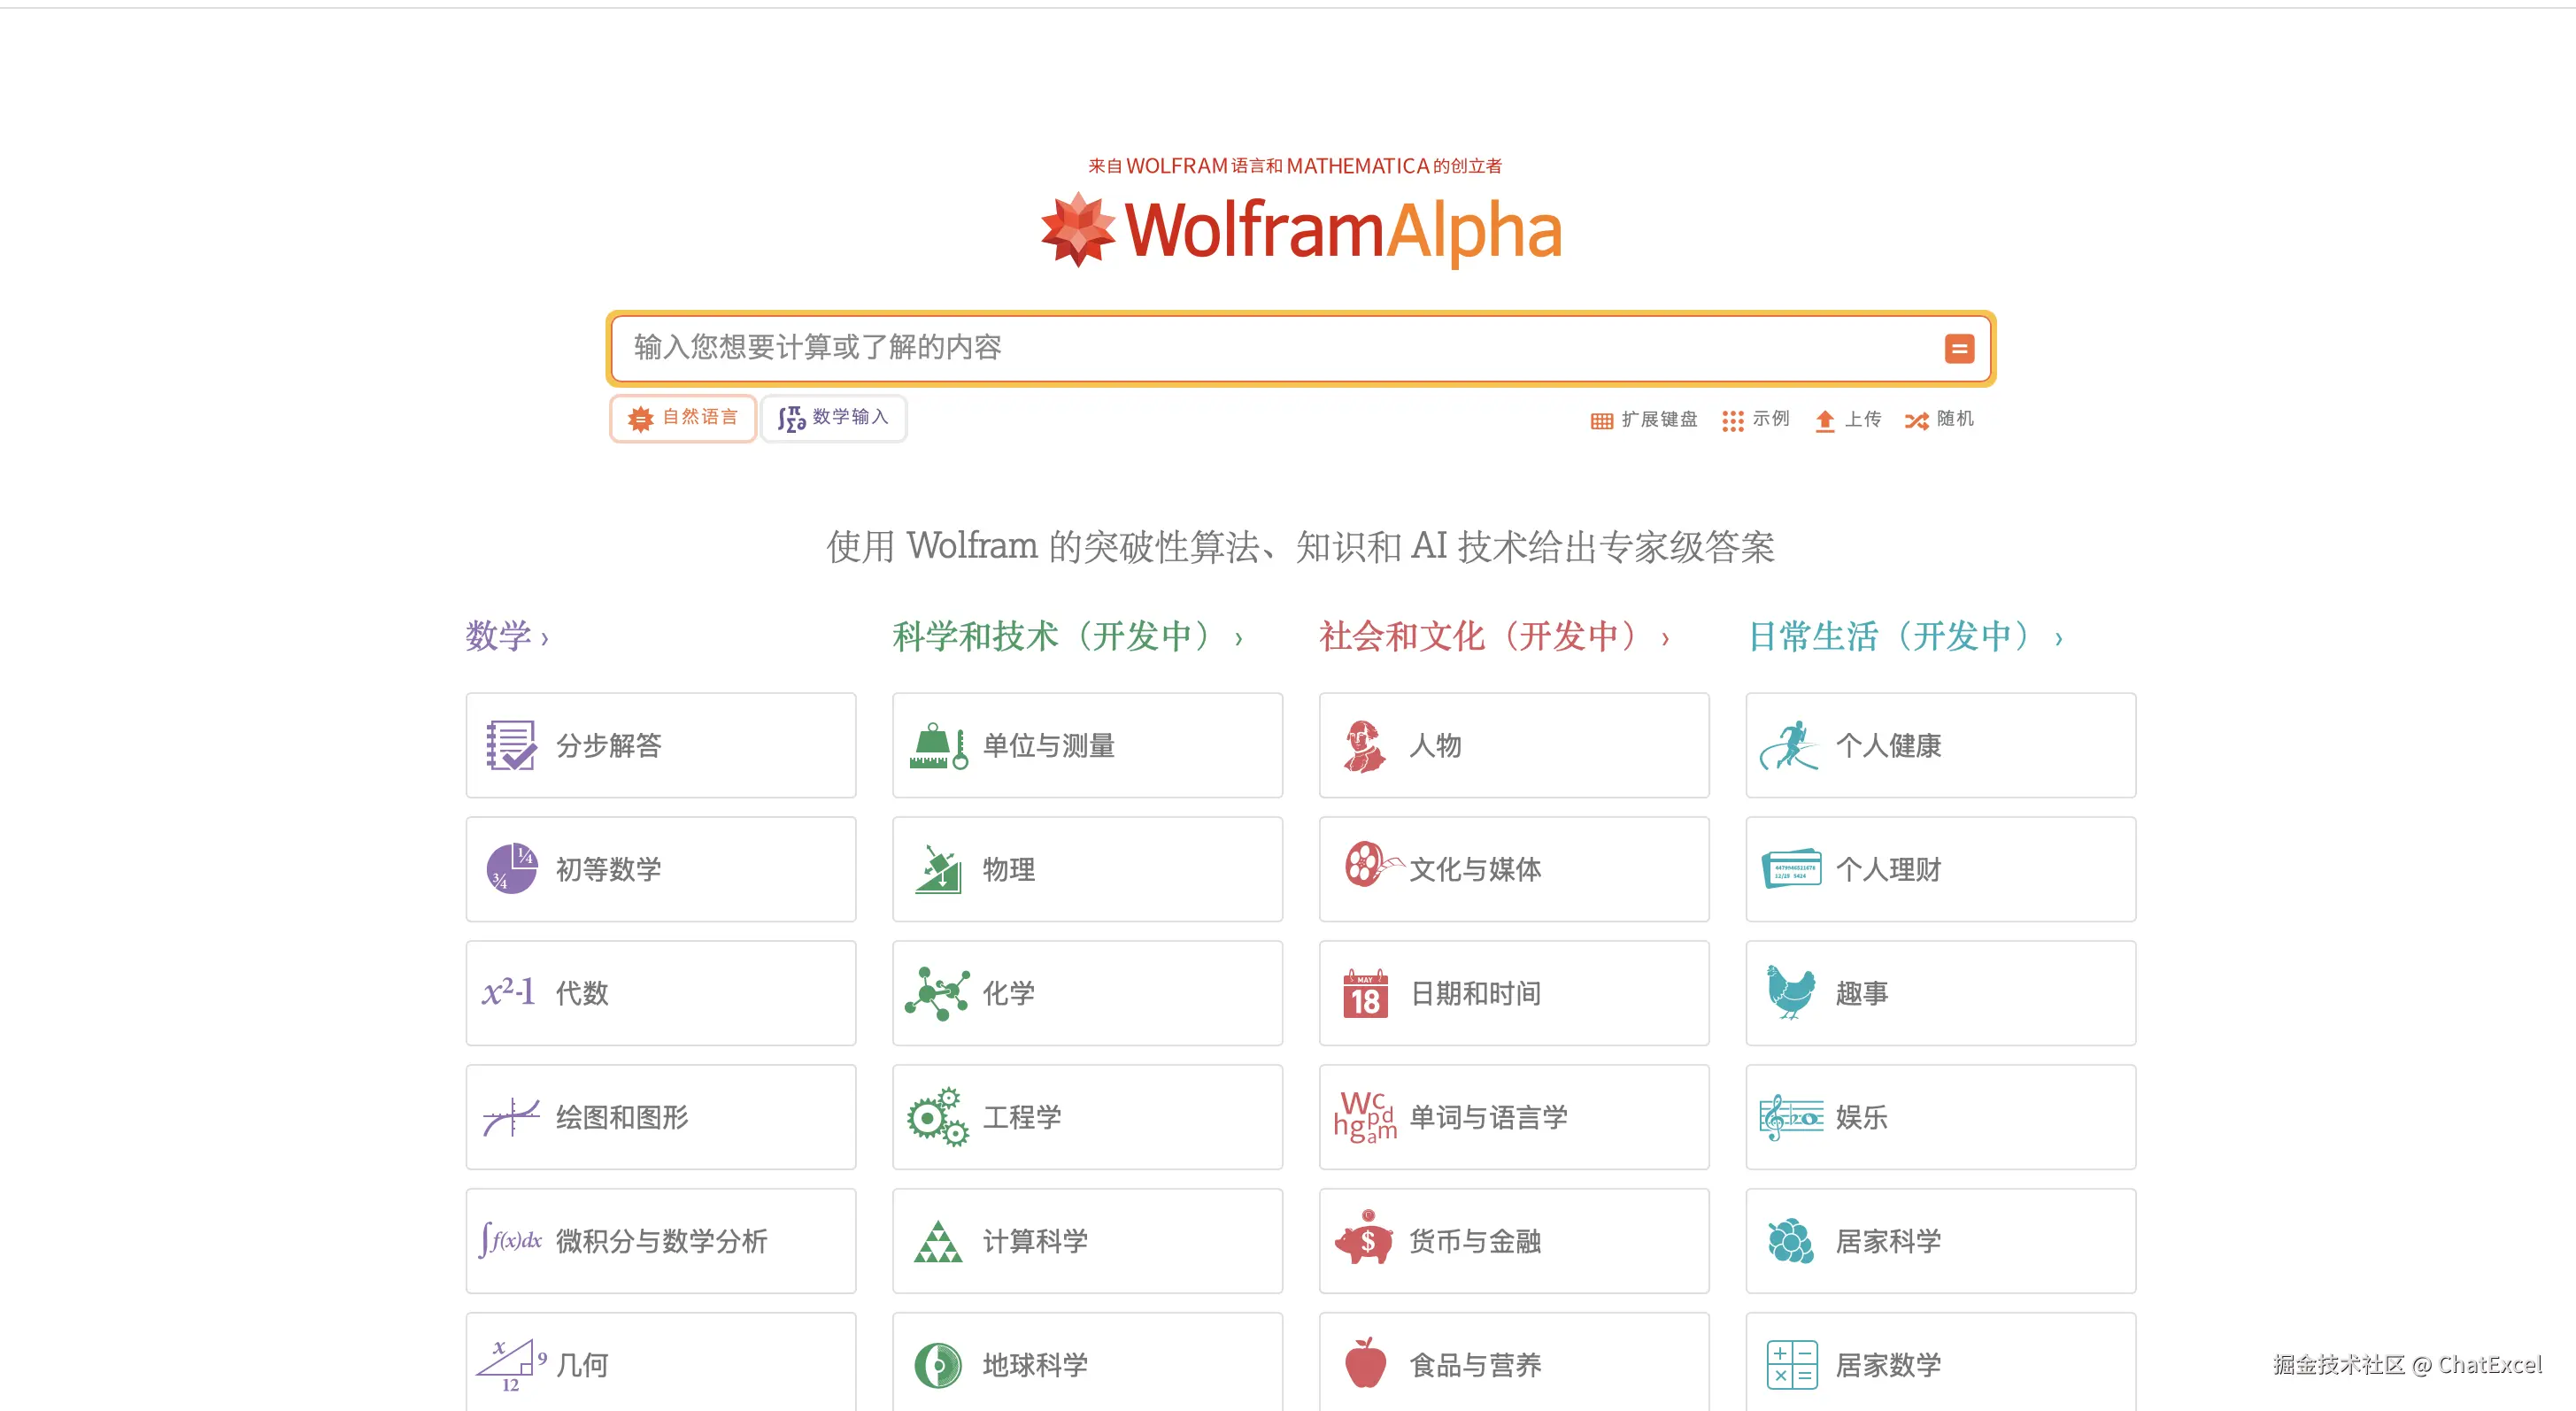The height and width of the screenshot is (1411, 2576).
Task: Switch to natural language (自然语言) input mode
Action: [x=683, y=417]
